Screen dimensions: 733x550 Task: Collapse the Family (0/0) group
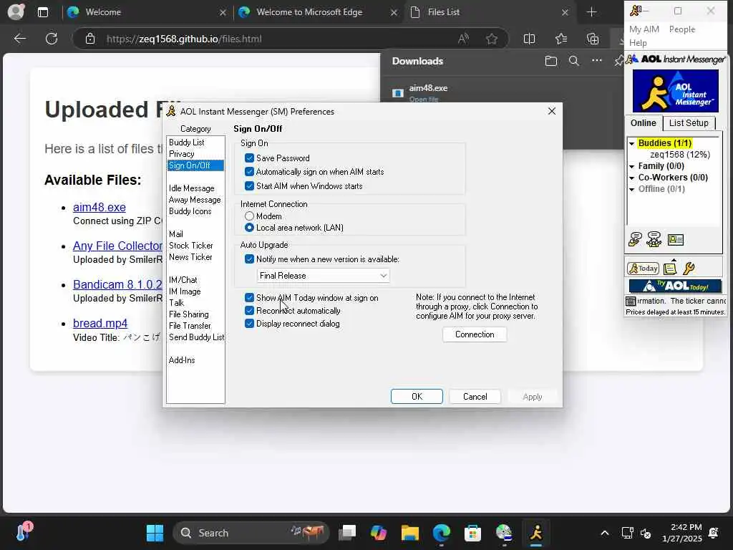631,166
